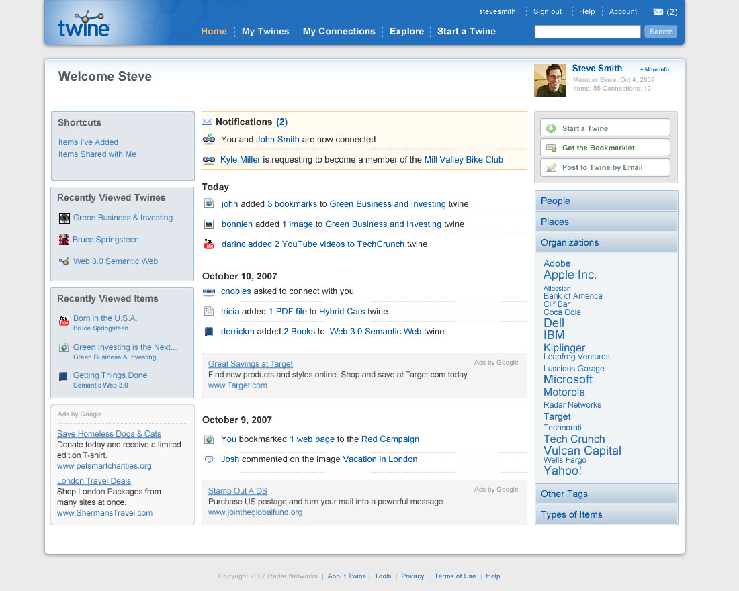Viewport: 739px width, 591px height.
Task: Click green plus icon on Start a Twine
Action: (x=550, y=128)
